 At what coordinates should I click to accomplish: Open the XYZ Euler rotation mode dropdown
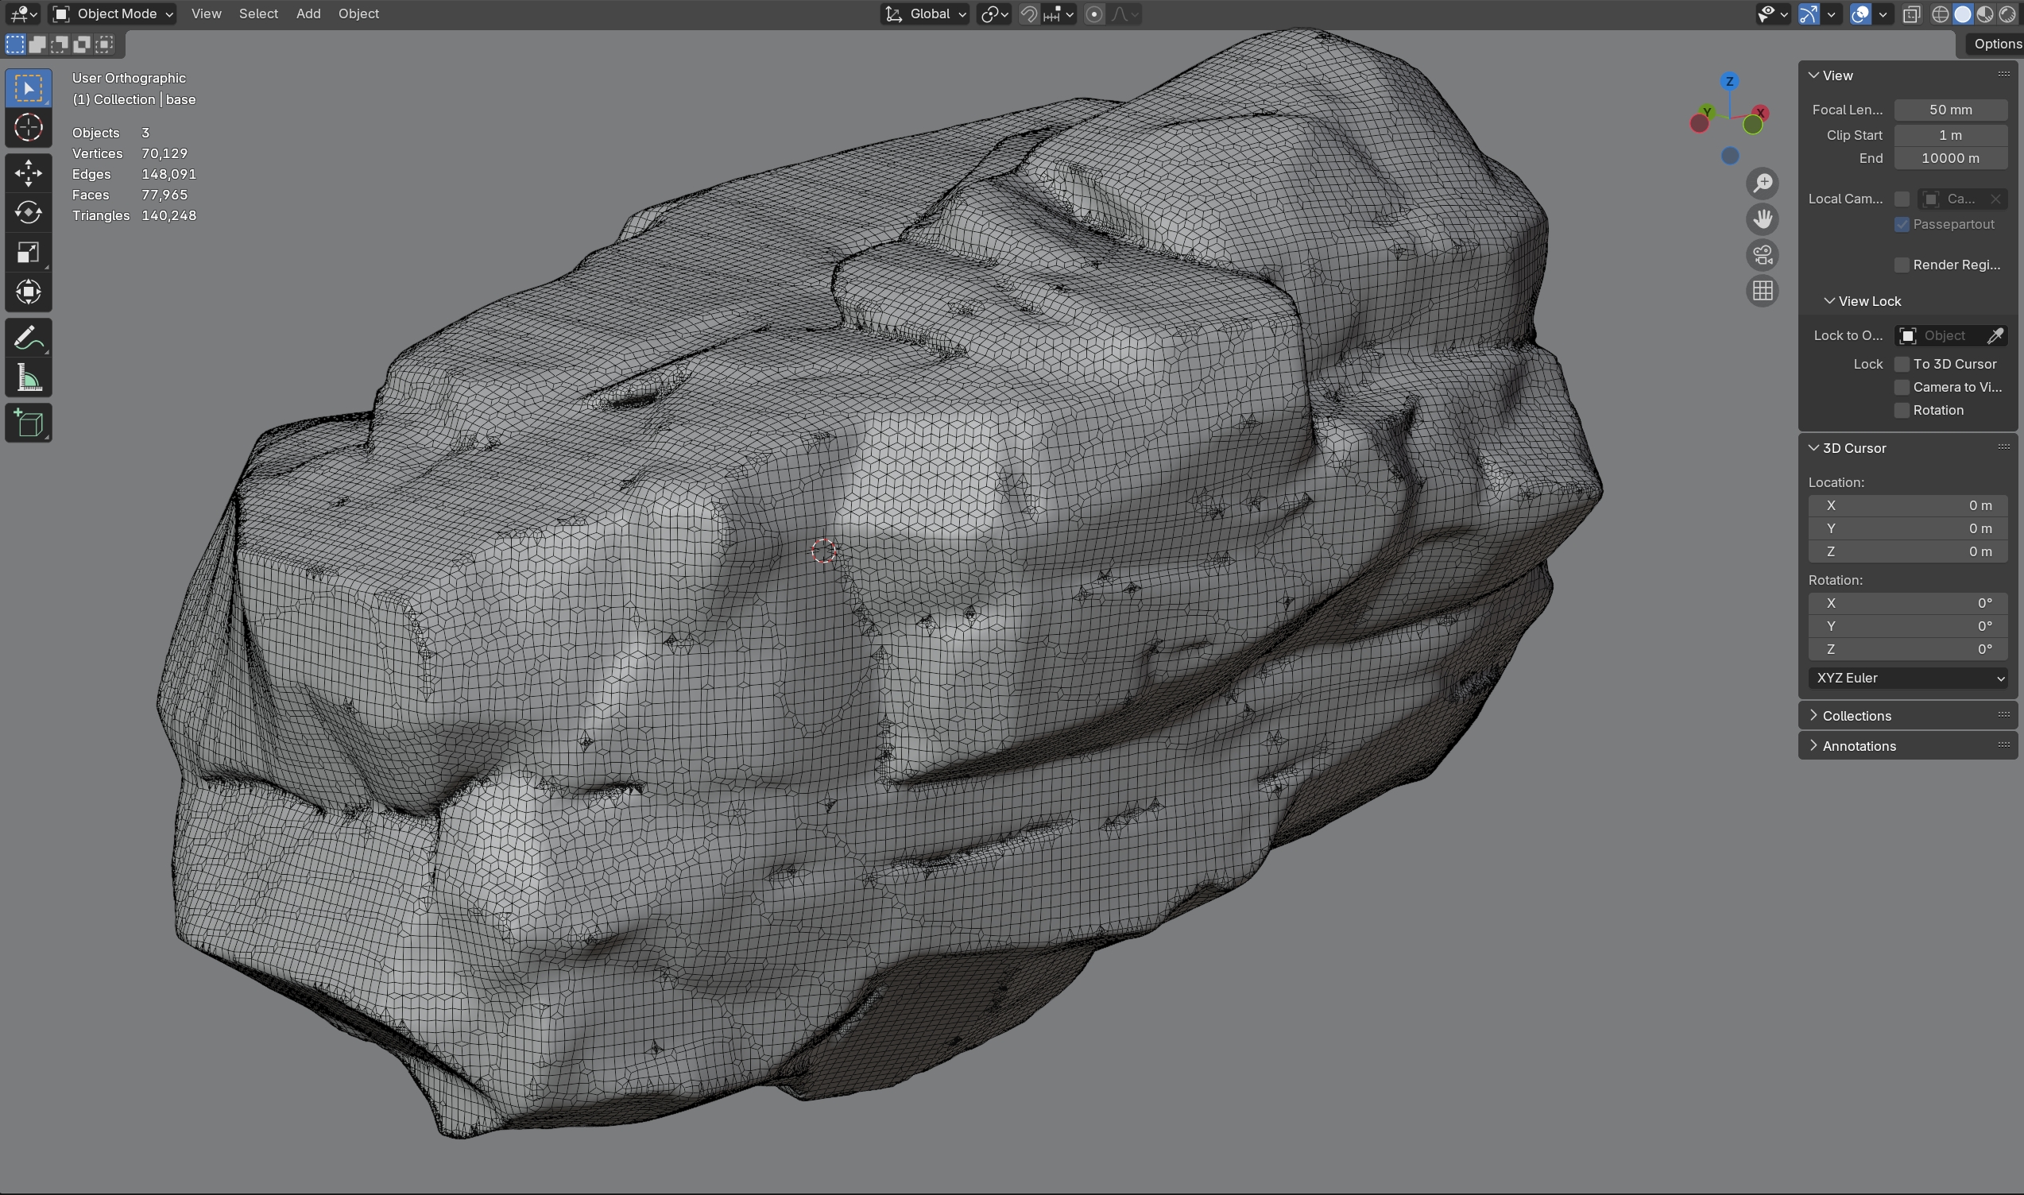1907,678
